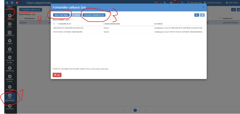Open the notifications bell

coord(17,3)
